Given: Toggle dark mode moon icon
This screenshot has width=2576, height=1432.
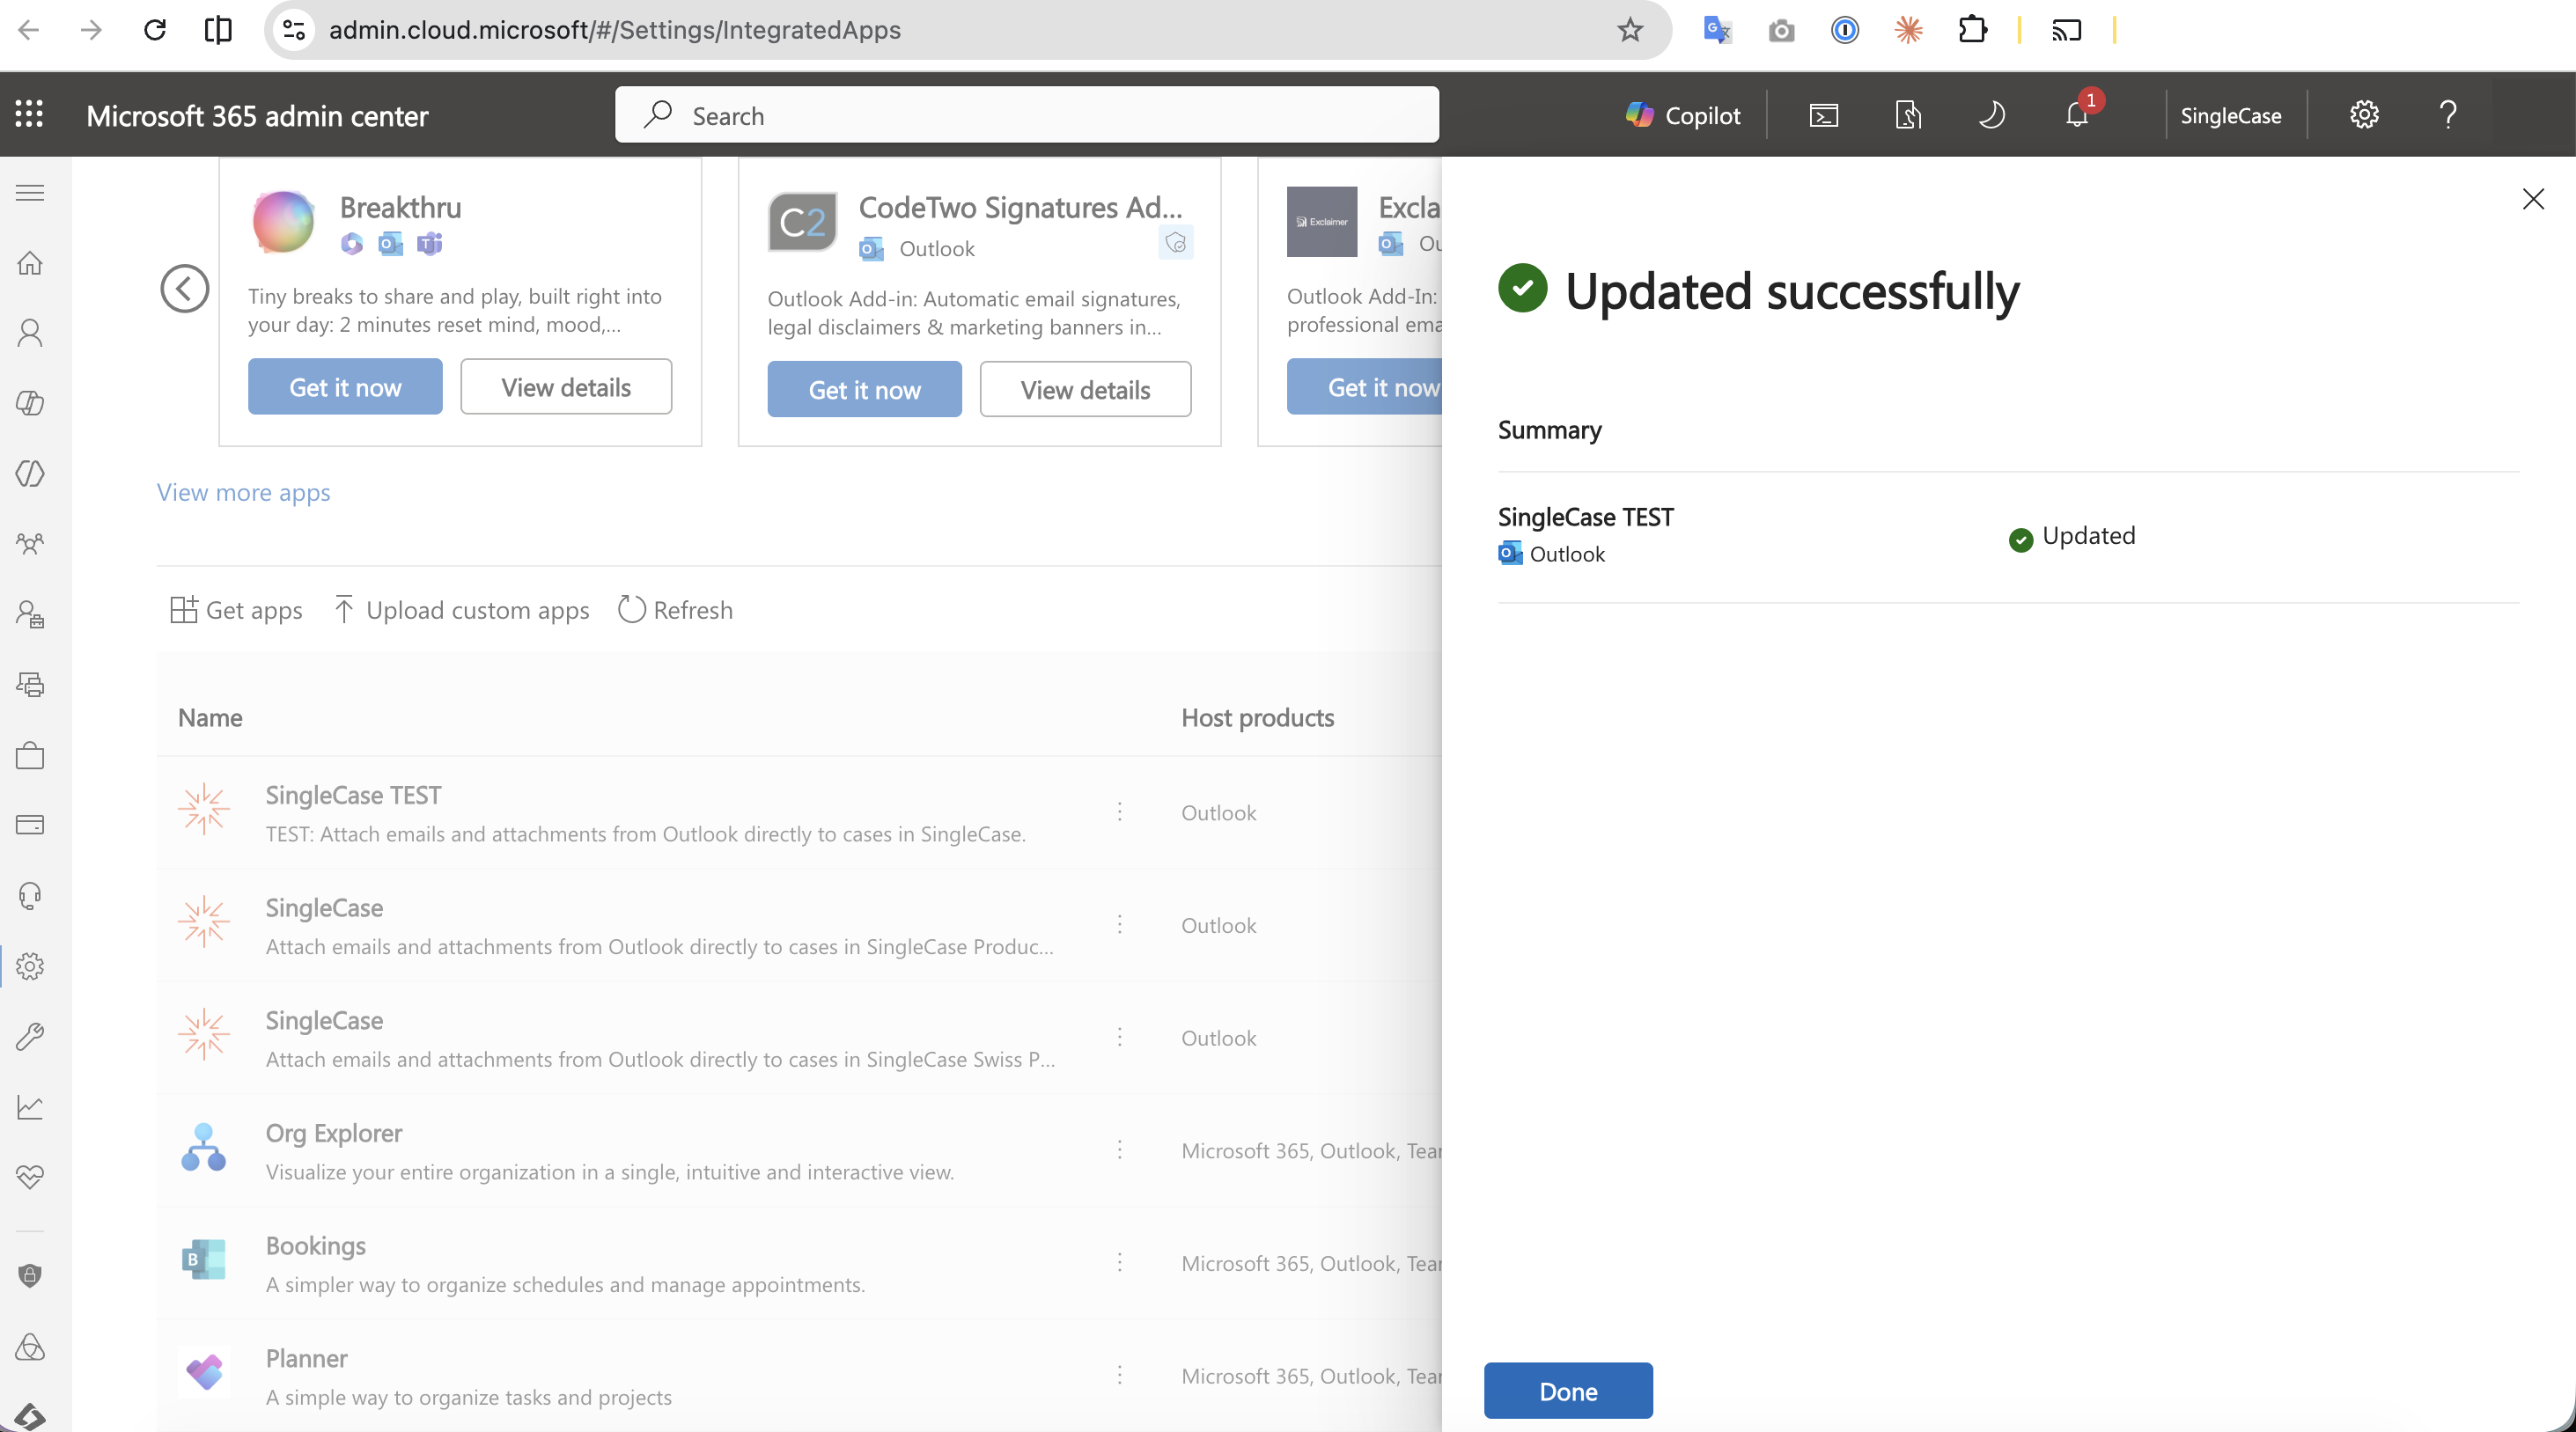Looking at the screenshot, I should 1992,115.
